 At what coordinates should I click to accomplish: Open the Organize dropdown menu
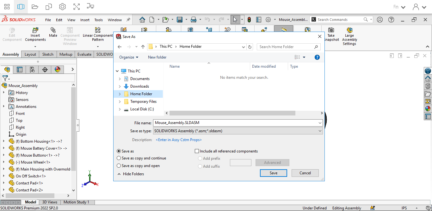pyautogui.click(x=128, y=57)
